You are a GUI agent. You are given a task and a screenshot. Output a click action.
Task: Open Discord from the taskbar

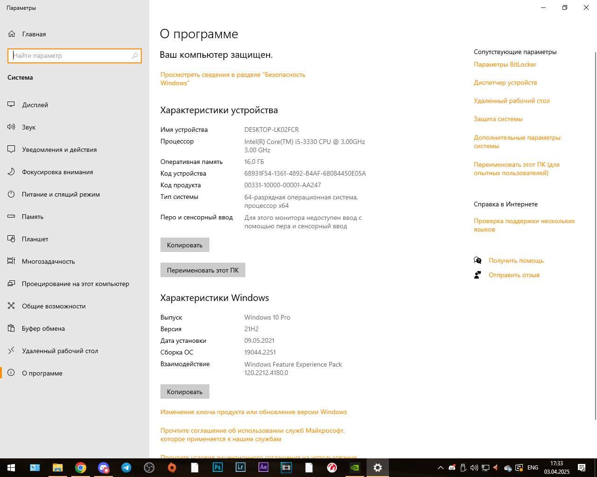104,468
